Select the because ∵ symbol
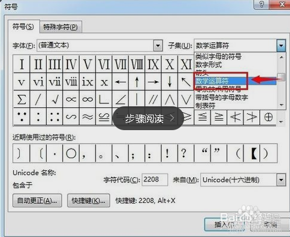This screenshot has width=290, height=237. (22, 116)
